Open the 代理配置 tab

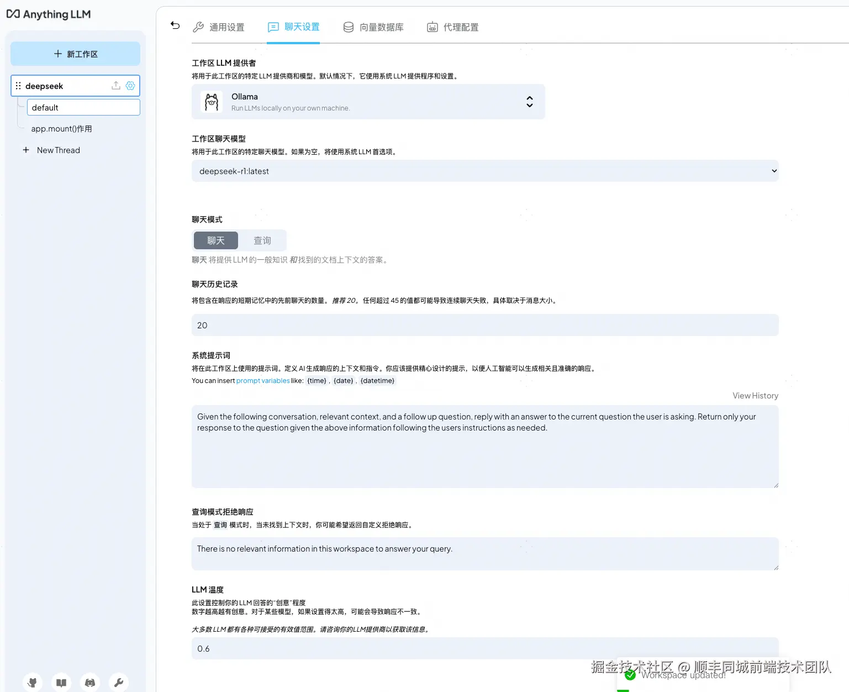pyautogui.click(x=453, y=27)
